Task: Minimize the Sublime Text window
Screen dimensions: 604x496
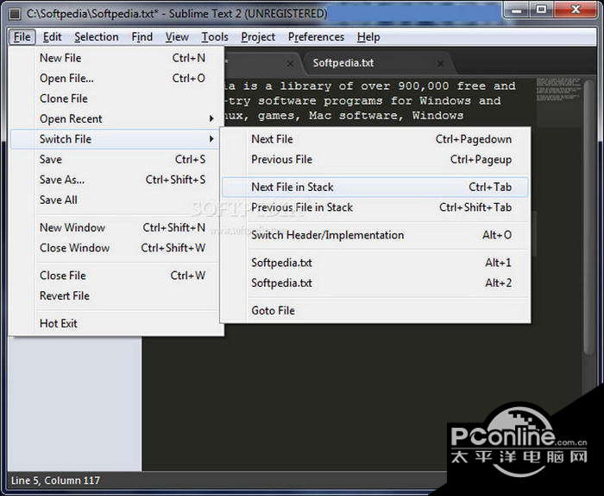Action: pyautogui.click(x=516, y=10)
